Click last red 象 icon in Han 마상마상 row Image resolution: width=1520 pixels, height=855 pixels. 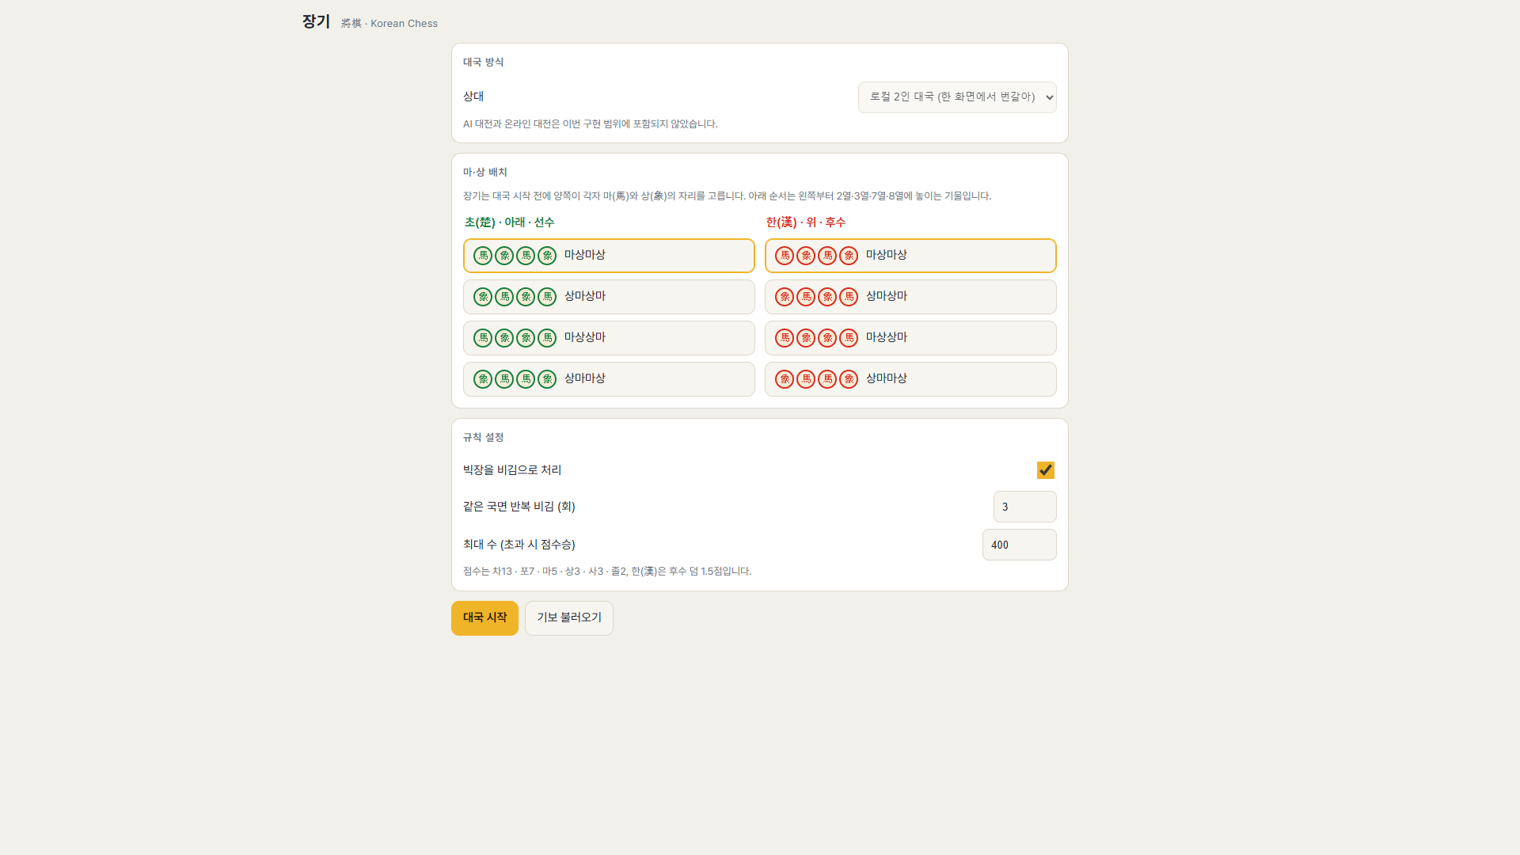(x=849, y=256)
